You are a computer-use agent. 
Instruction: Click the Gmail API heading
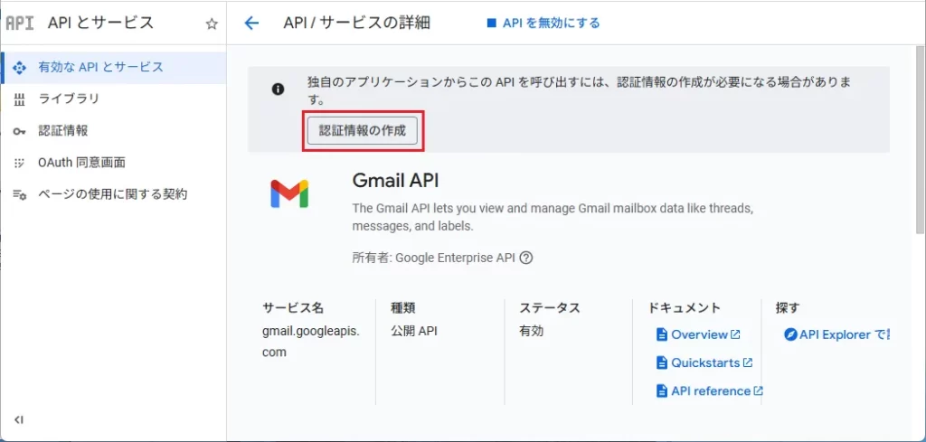click(x=396, y=180)
